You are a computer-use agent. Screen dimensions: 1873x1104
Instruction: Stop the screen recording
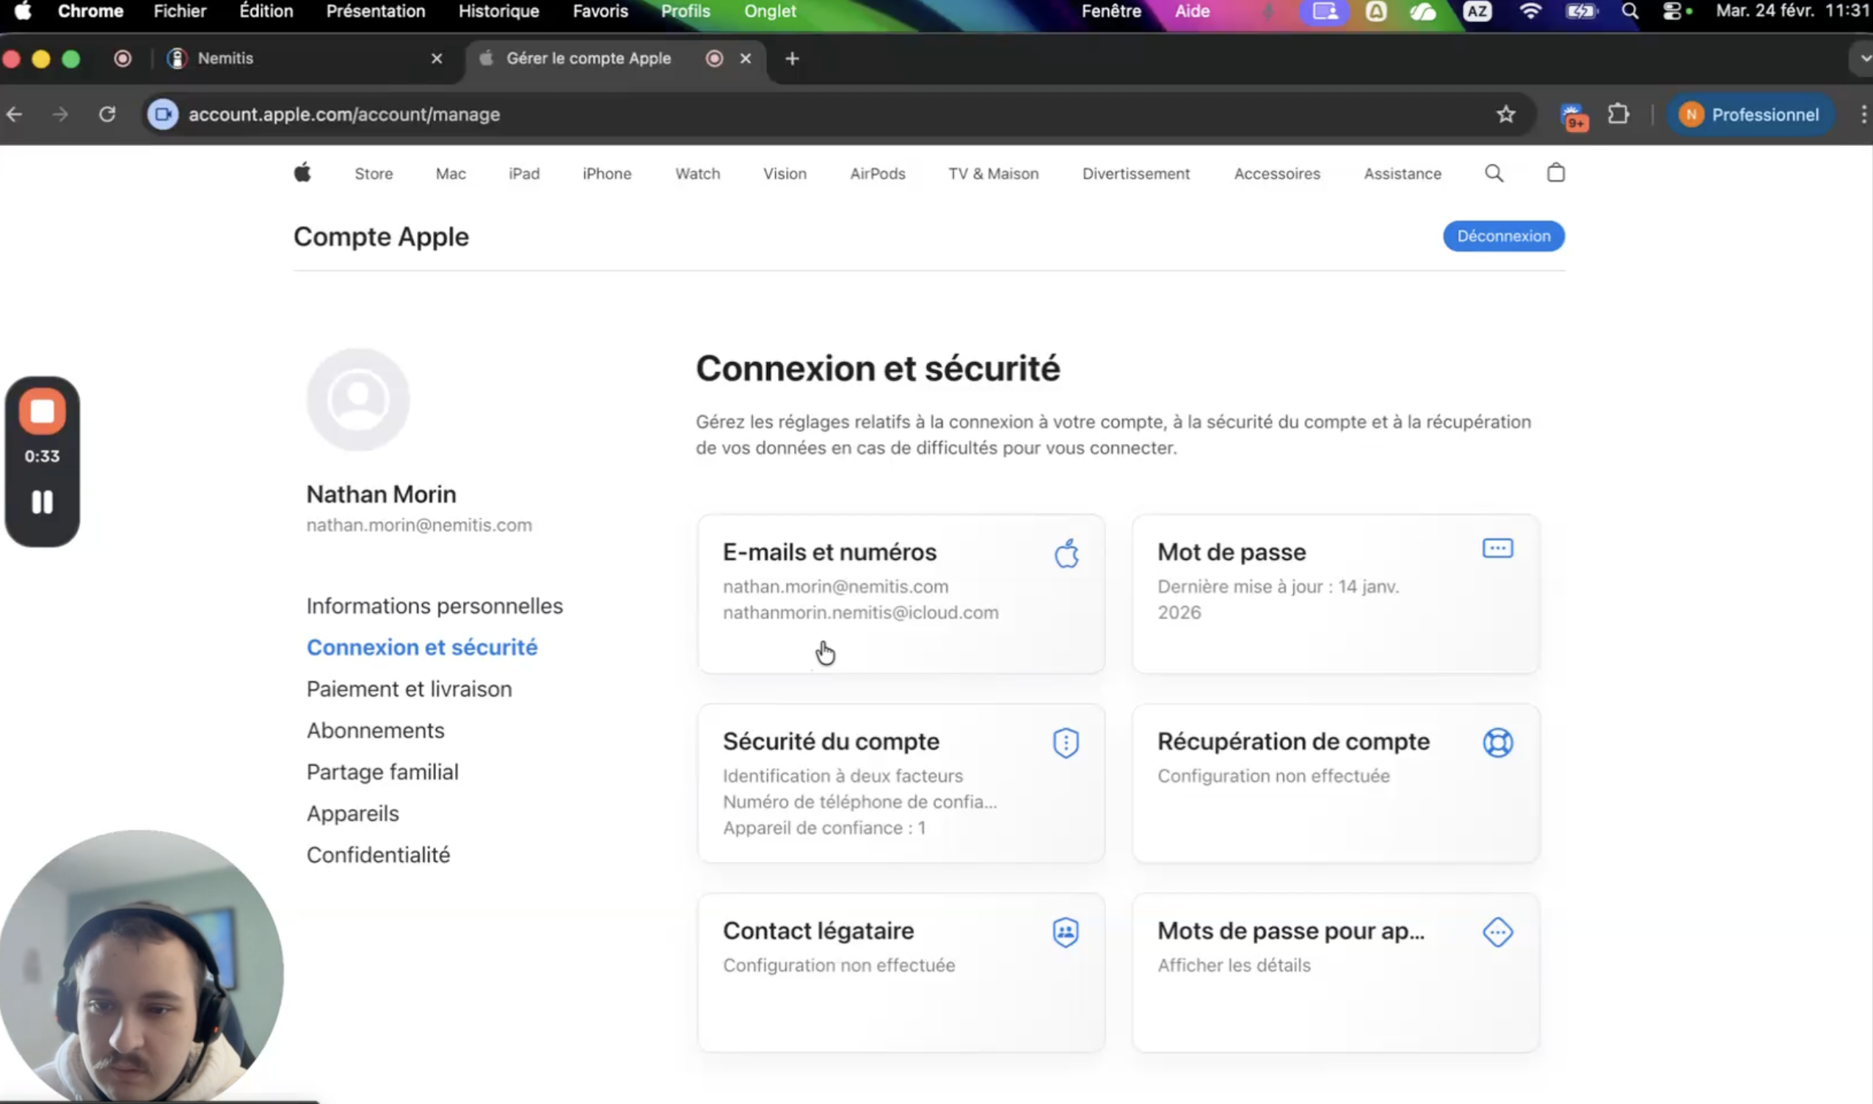click(43, 411)
